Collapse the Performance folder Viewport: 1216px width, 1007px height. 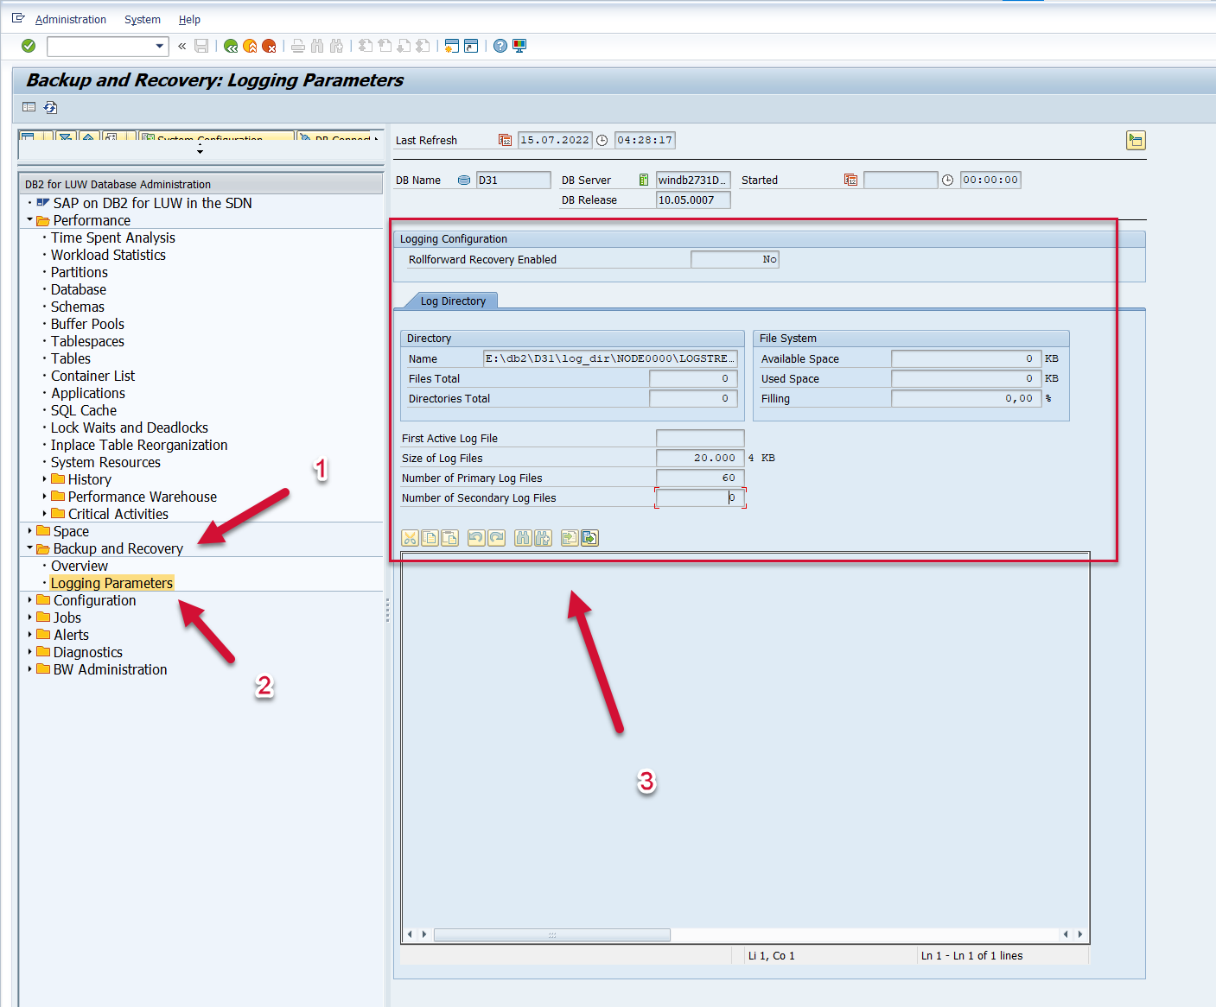[x=29, y=220]
